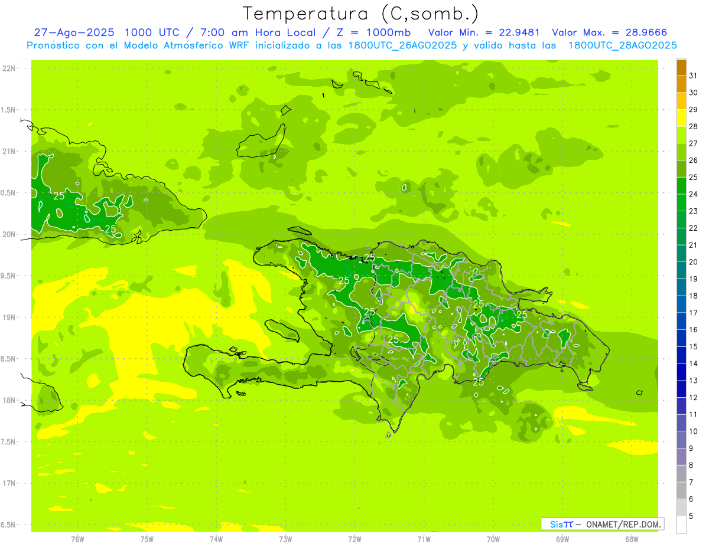The image size is (709, 547).
Task: Click the "Sisπ" logo text
Action: coord(561,524)
